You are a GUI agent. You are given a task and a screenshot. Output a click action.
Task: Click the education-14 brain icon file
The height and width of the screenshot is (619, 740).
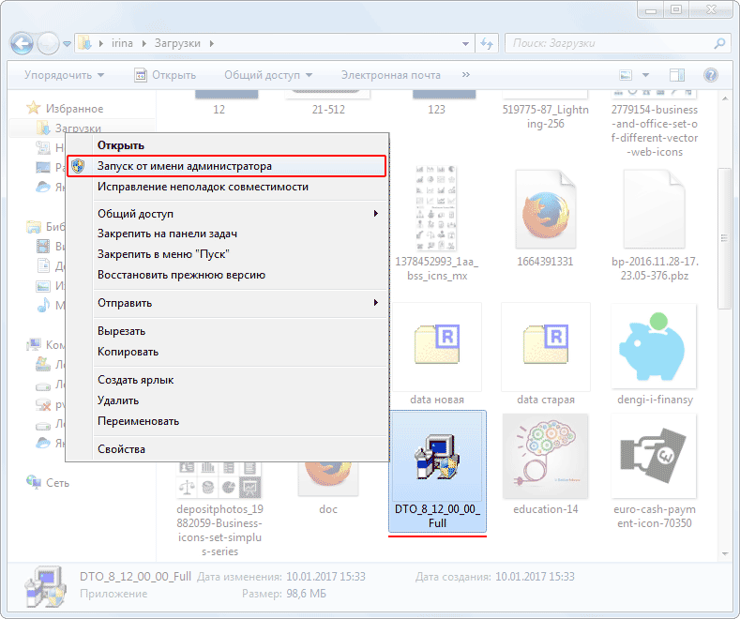coord(545,456)
